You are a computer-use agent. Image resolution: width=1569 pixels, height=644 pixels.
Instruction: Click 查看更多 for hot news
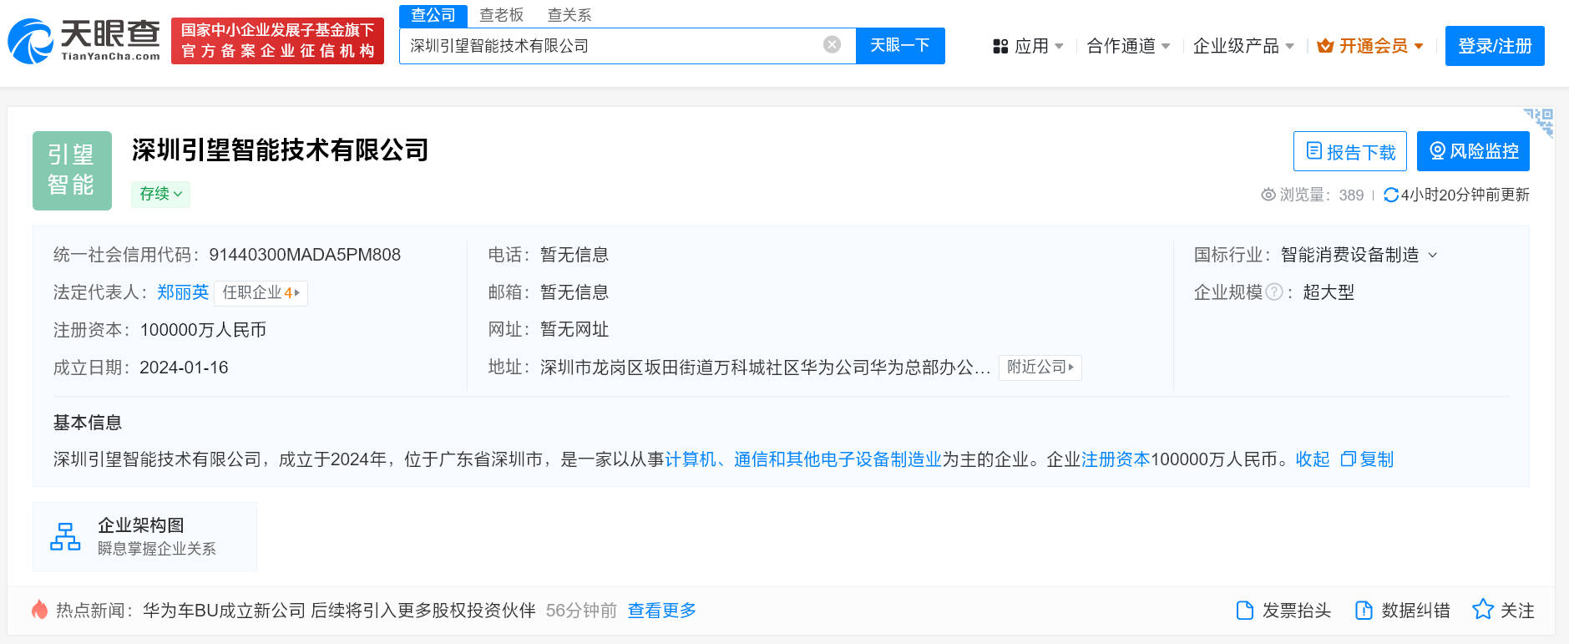662,611
